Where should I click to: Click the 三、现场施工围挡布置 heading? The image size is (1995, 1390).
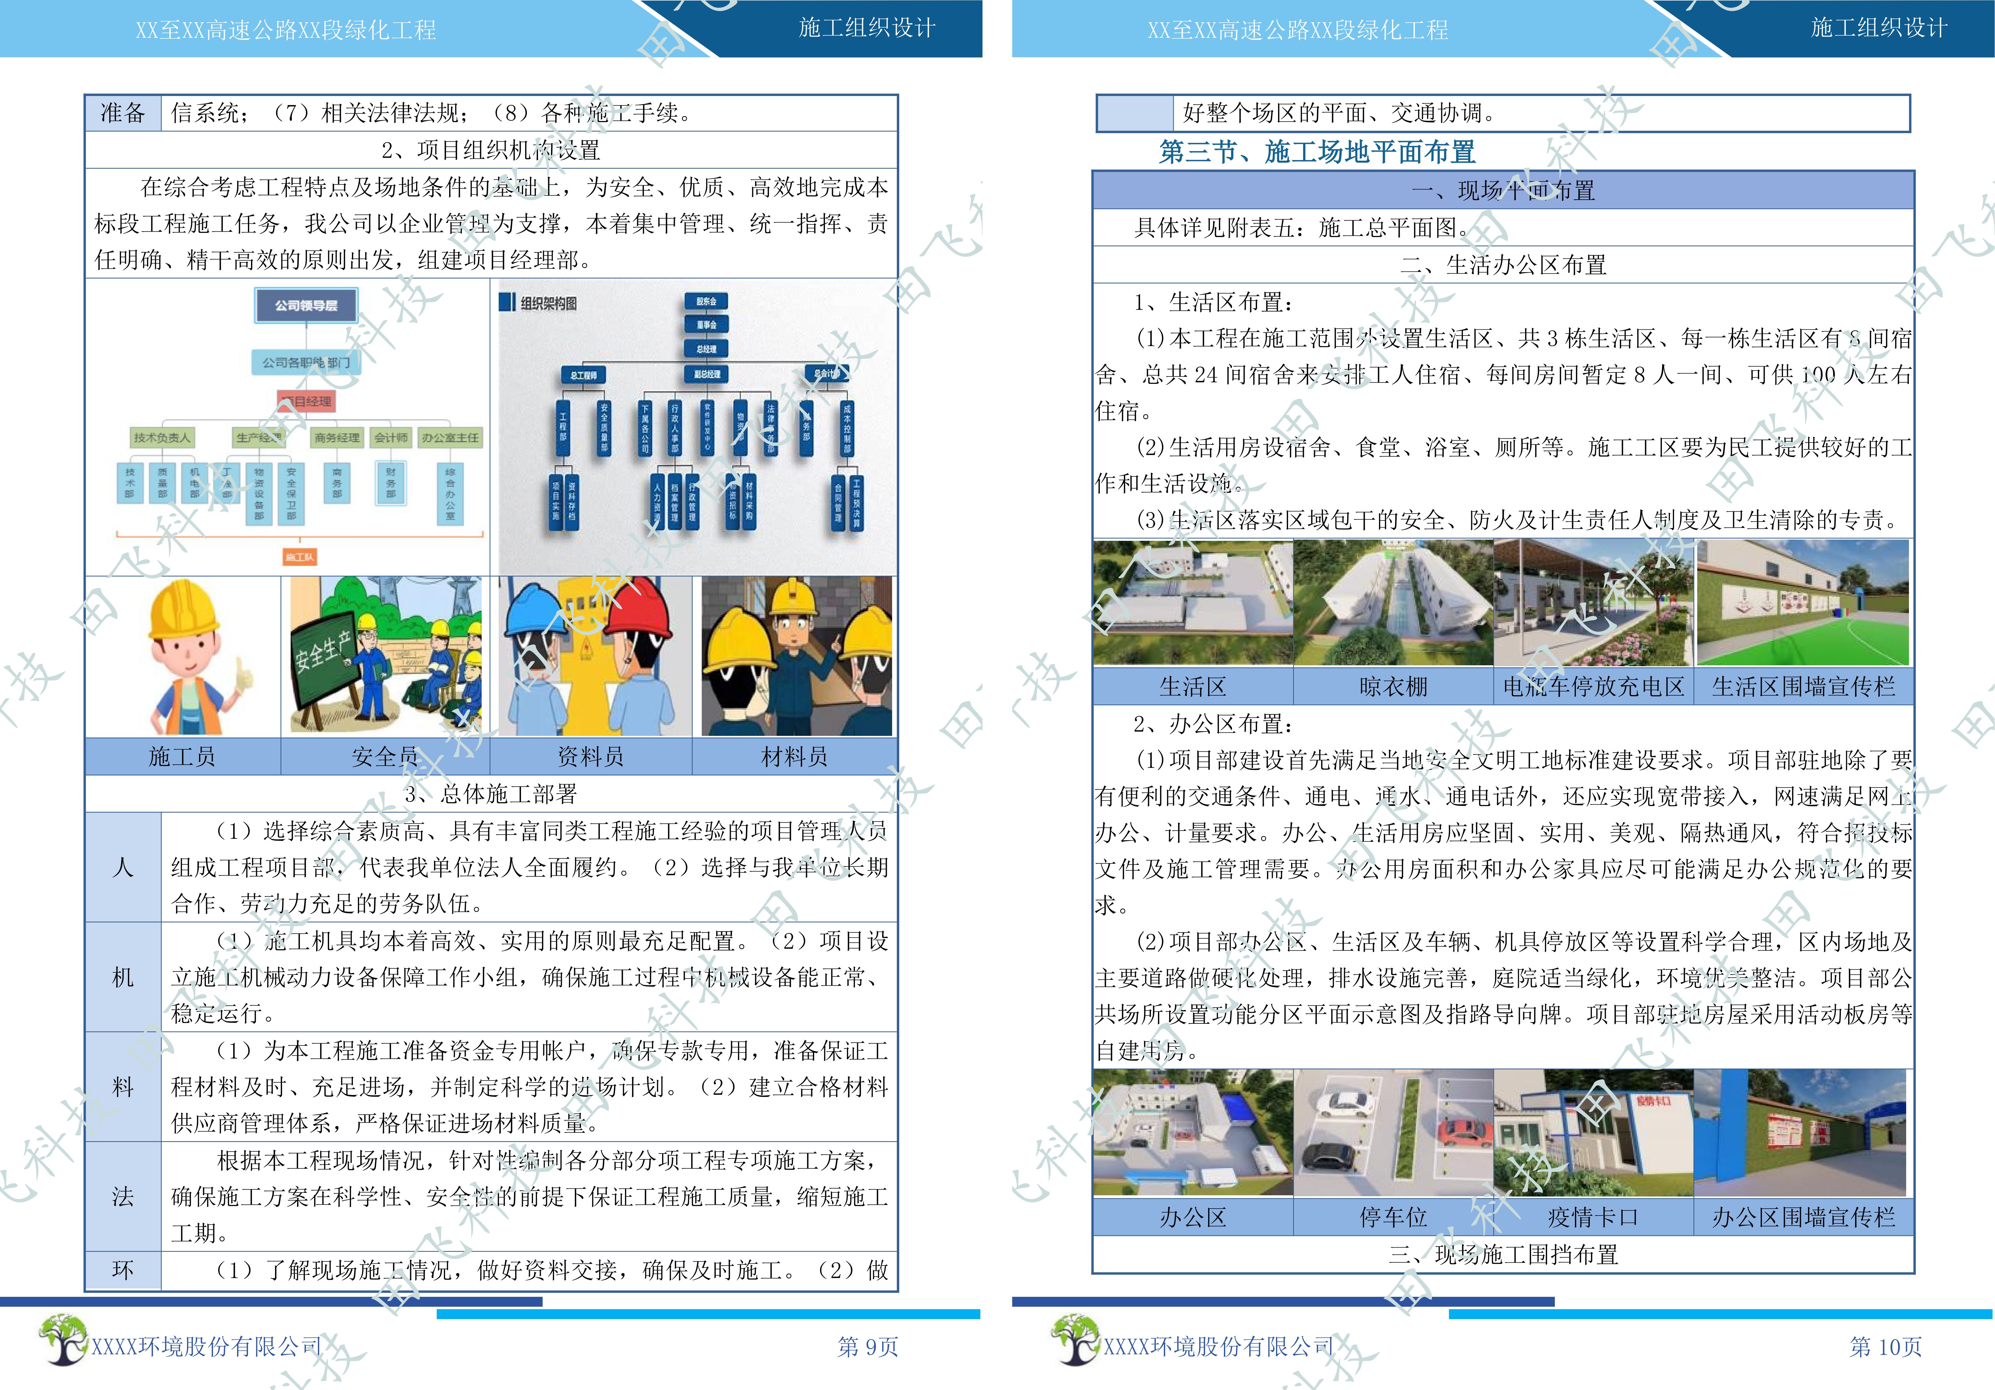click(1503, 1254)
